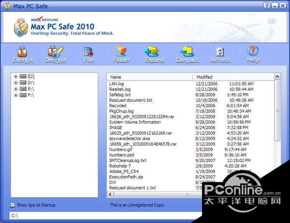
Task: Click the Unregistered Copy status text
Action: pos(137,205)
